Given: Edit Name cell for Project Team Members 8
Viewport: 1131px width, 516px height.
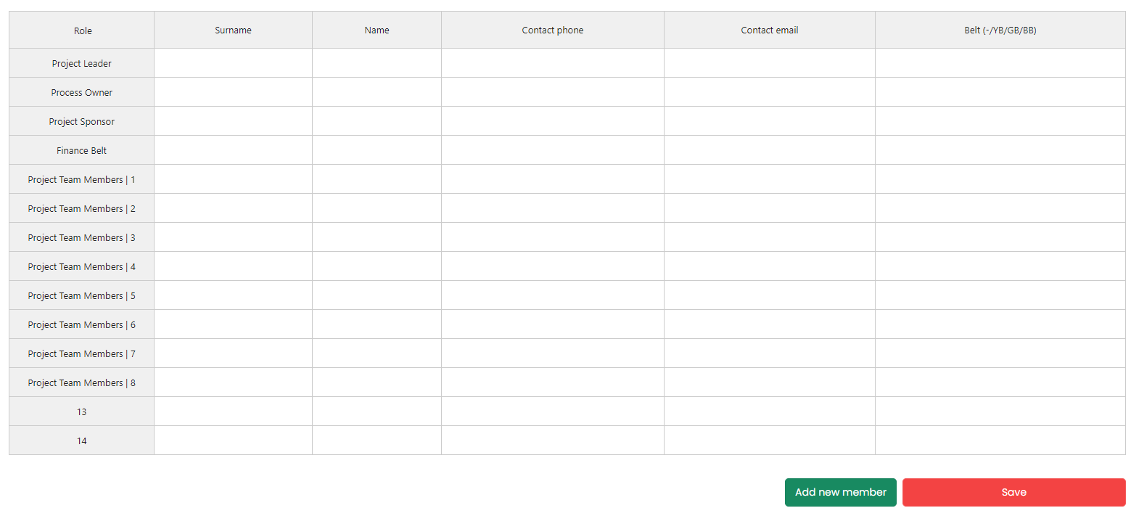Looking at the screenshot, I should point(377,382).
